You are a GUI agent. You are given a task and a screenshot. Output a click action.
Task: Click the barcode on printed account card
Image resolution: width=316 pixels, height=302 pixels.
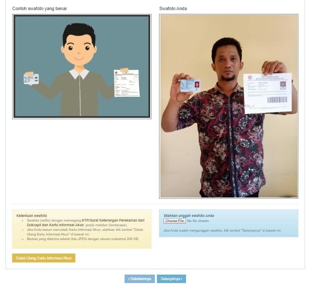pyautogui.click(x=277, y=100)
